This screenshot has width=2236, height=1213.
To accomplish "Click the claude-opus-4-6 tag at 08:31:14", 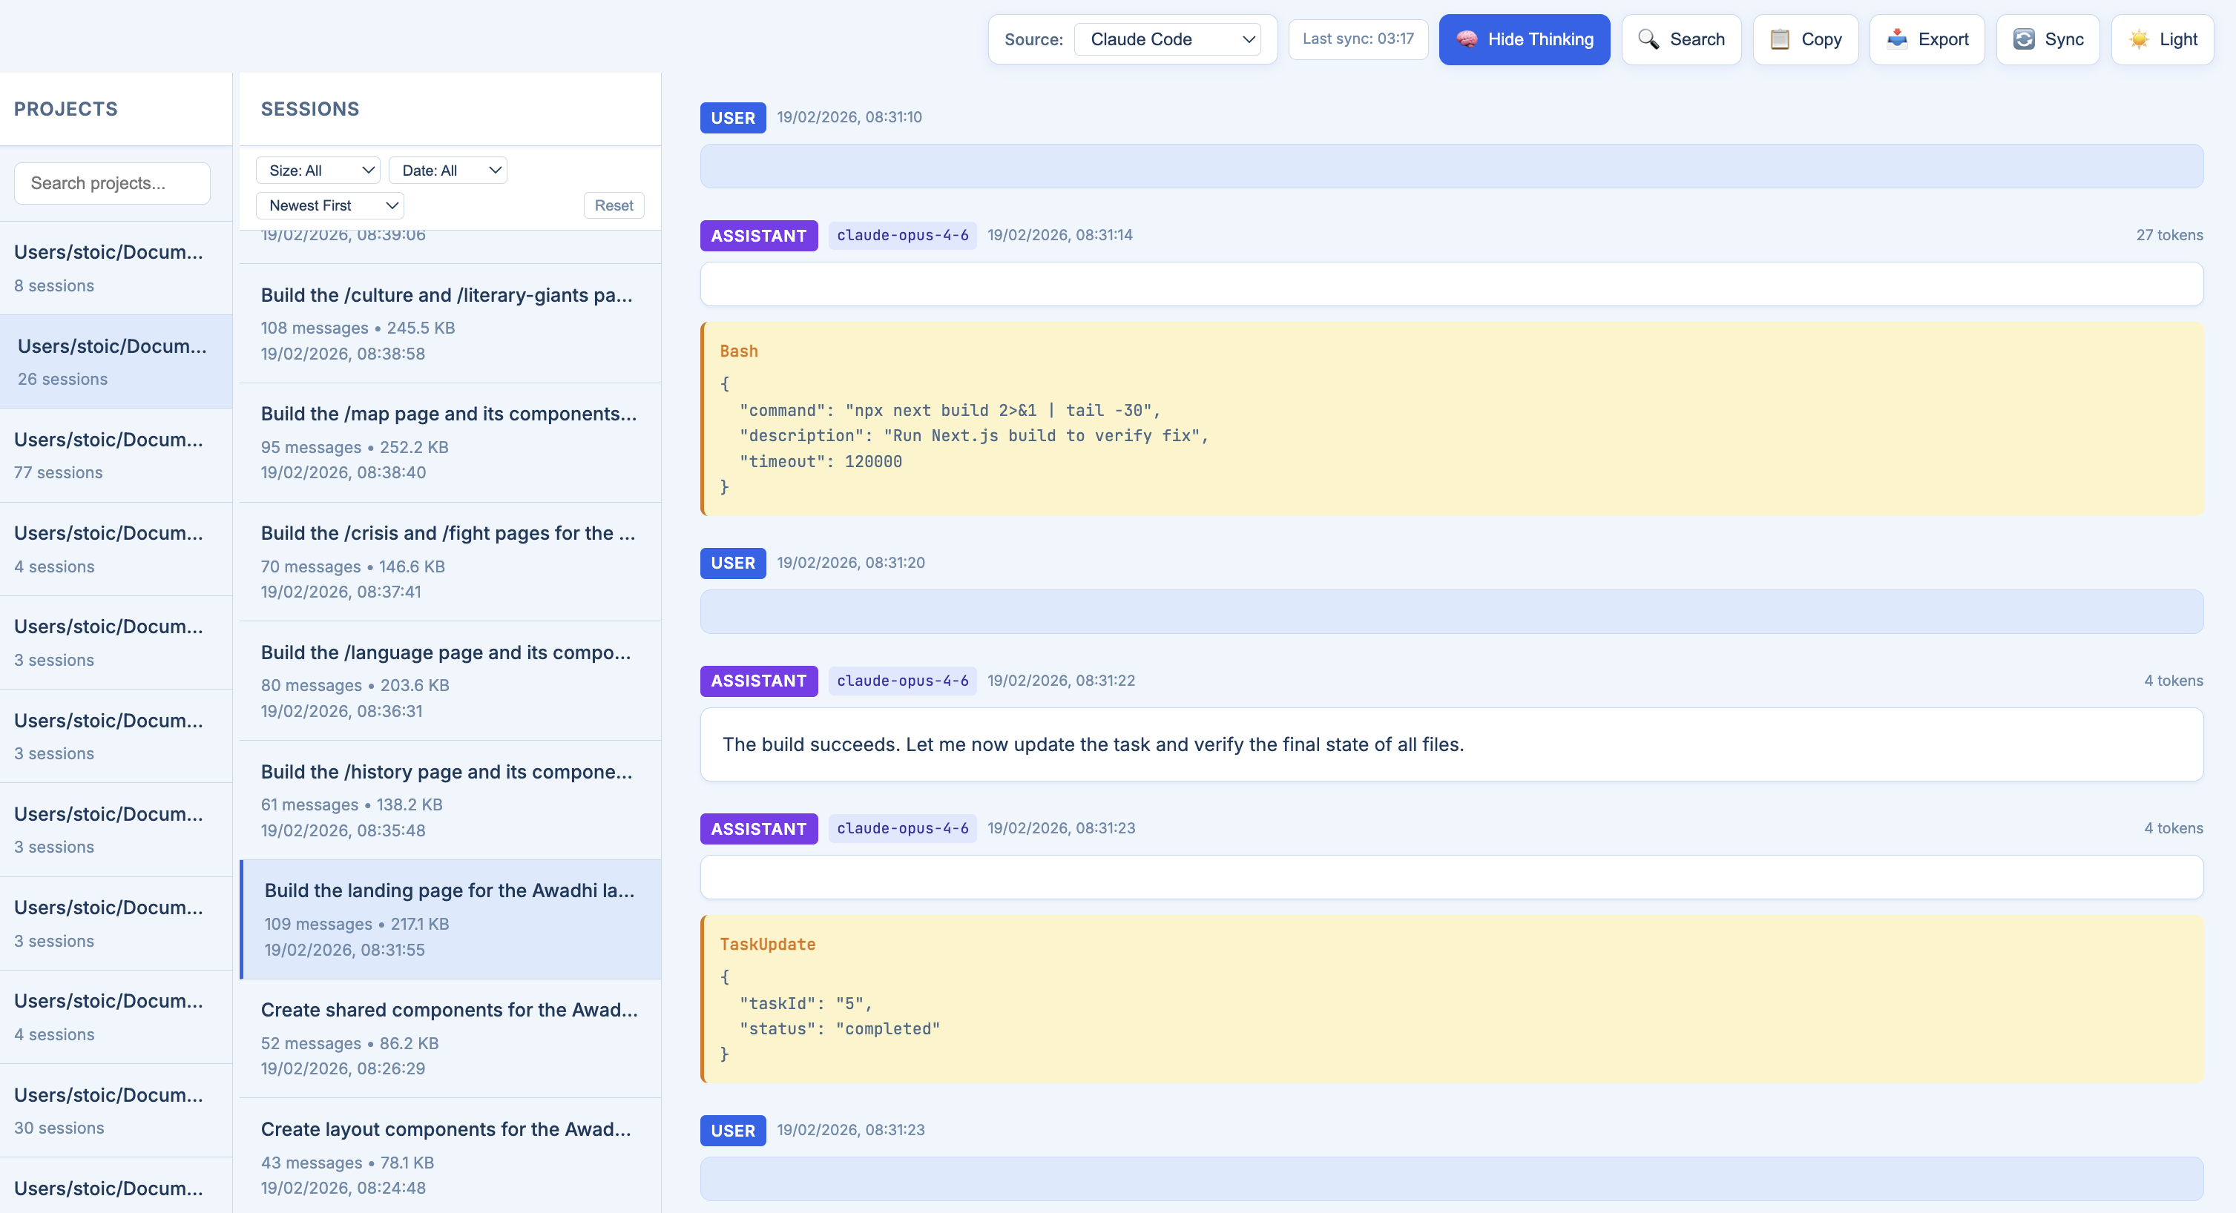I will [902, 235].
